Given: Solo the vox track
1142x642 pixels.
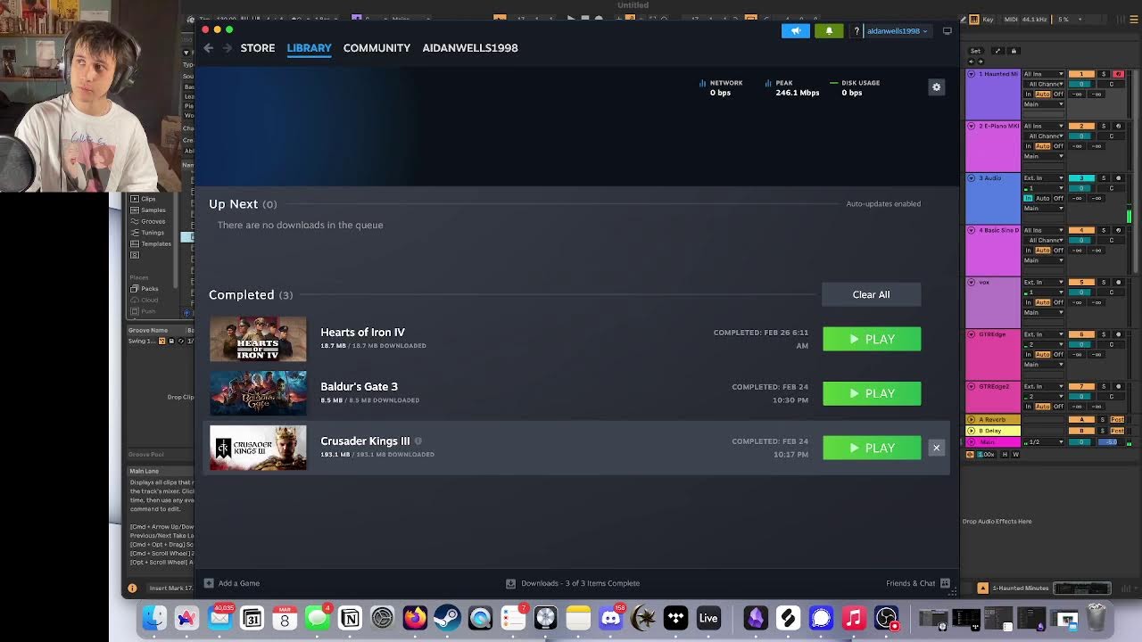Looking at the screenshot, I should coord(1103,283).
